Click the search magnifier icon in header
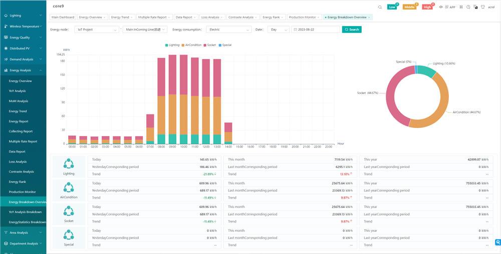The height and width of the screenshot is (254, 501). (380, 7)
